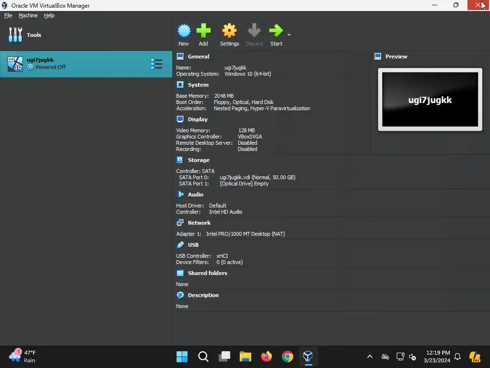Click the 'VBoxSVGA' graphics controller value
Viewport: 490px width, 368px height.
coord(250,137)
